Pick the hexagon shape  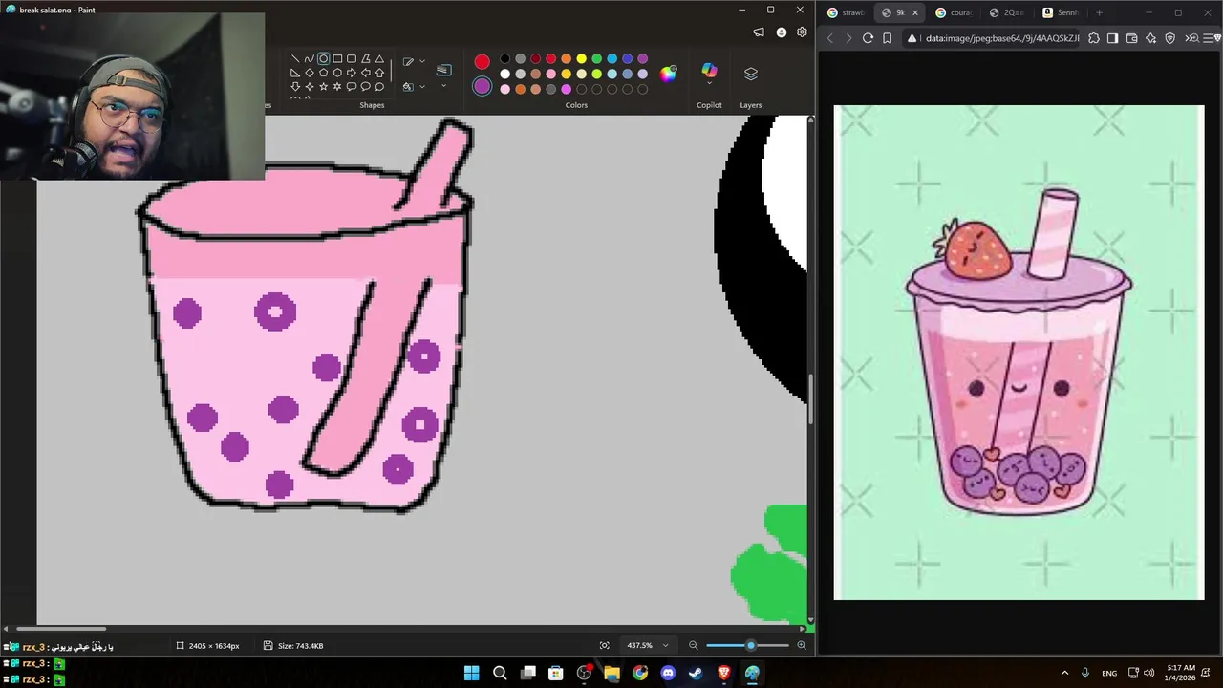[x=337, y=73]
